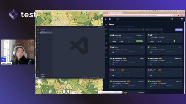Open Accounts menu in VS Code activity bar
Screen dimensions: 186x104
tap(38, 72)
